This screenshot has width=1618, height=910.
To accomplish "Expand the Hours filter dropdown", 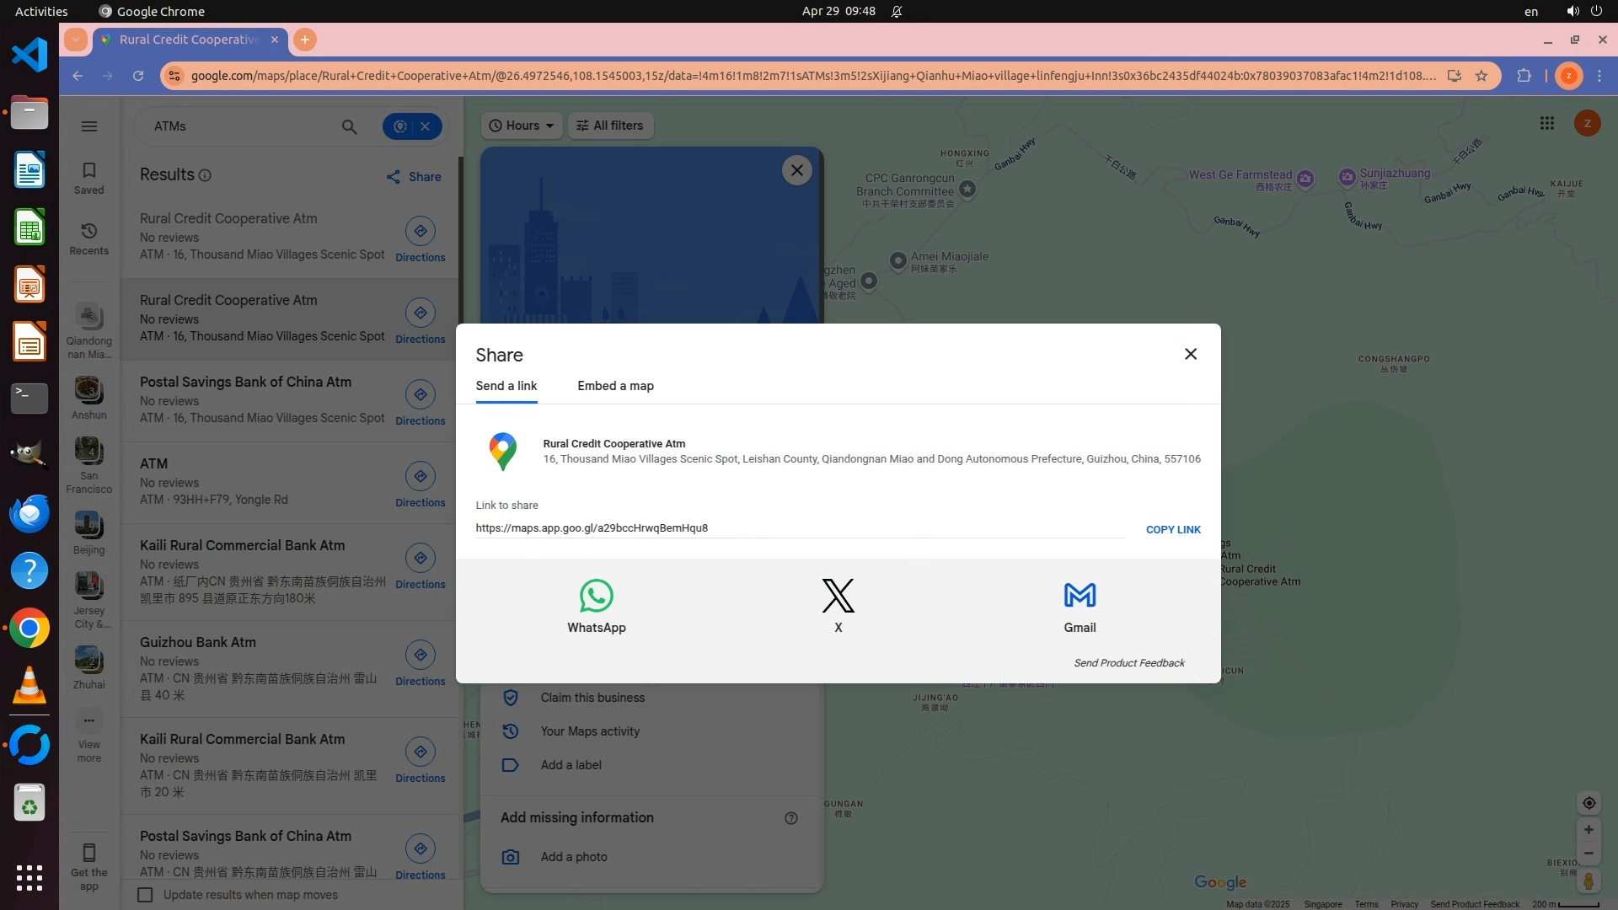I will click(522, 126).
